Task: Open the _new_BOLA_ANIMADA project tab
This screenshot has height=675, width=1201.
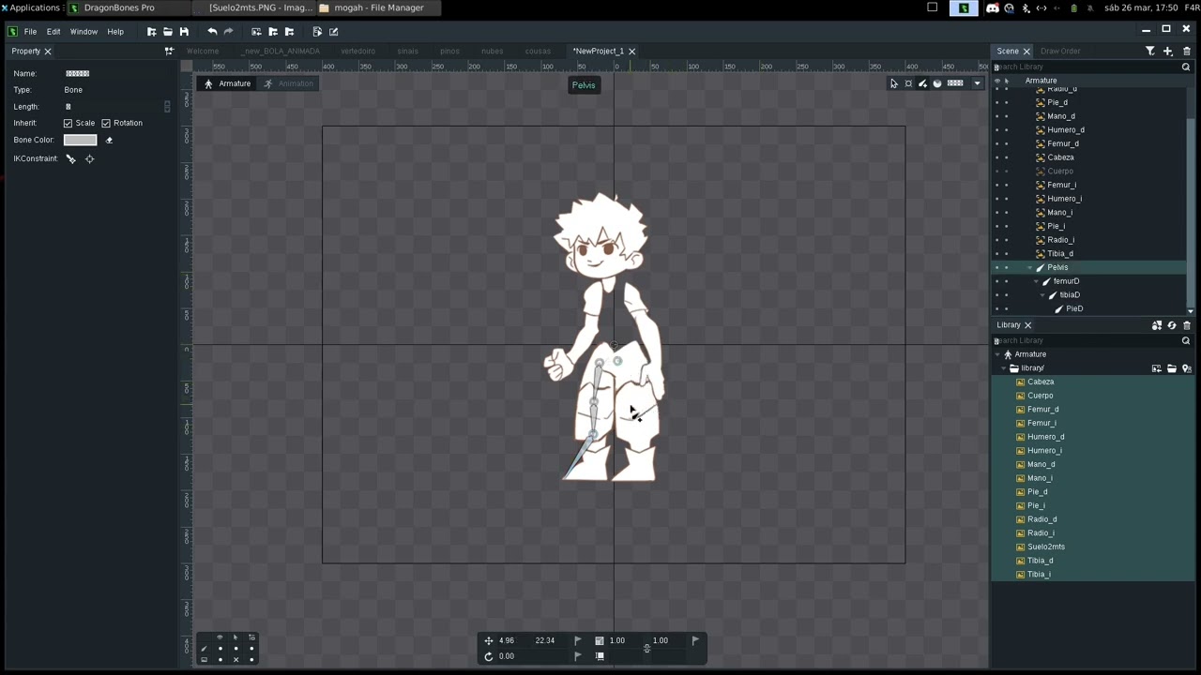Action: (282, 52)
